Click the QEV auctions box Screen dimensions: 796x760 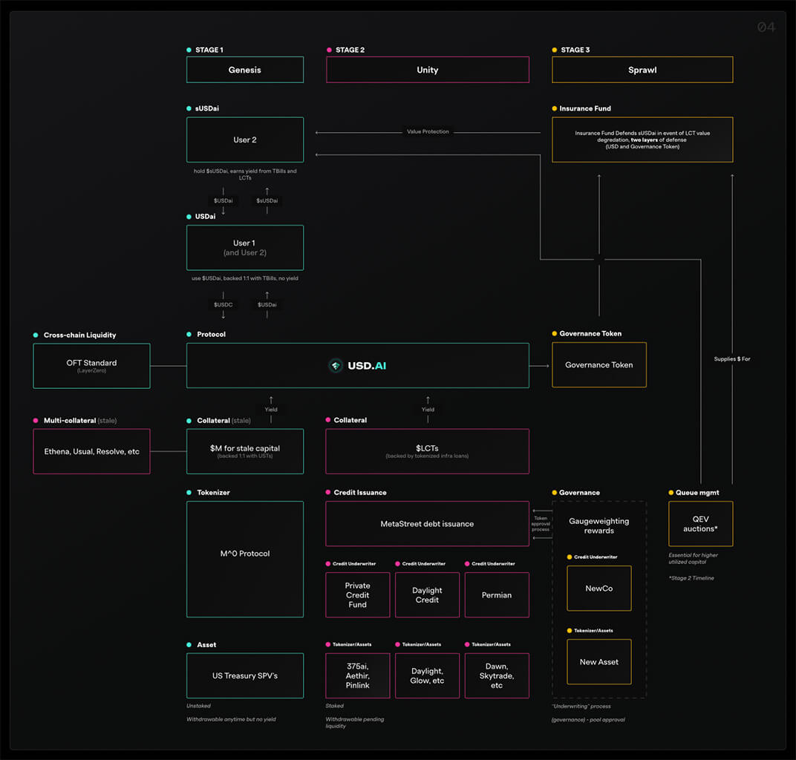point(700,523)
